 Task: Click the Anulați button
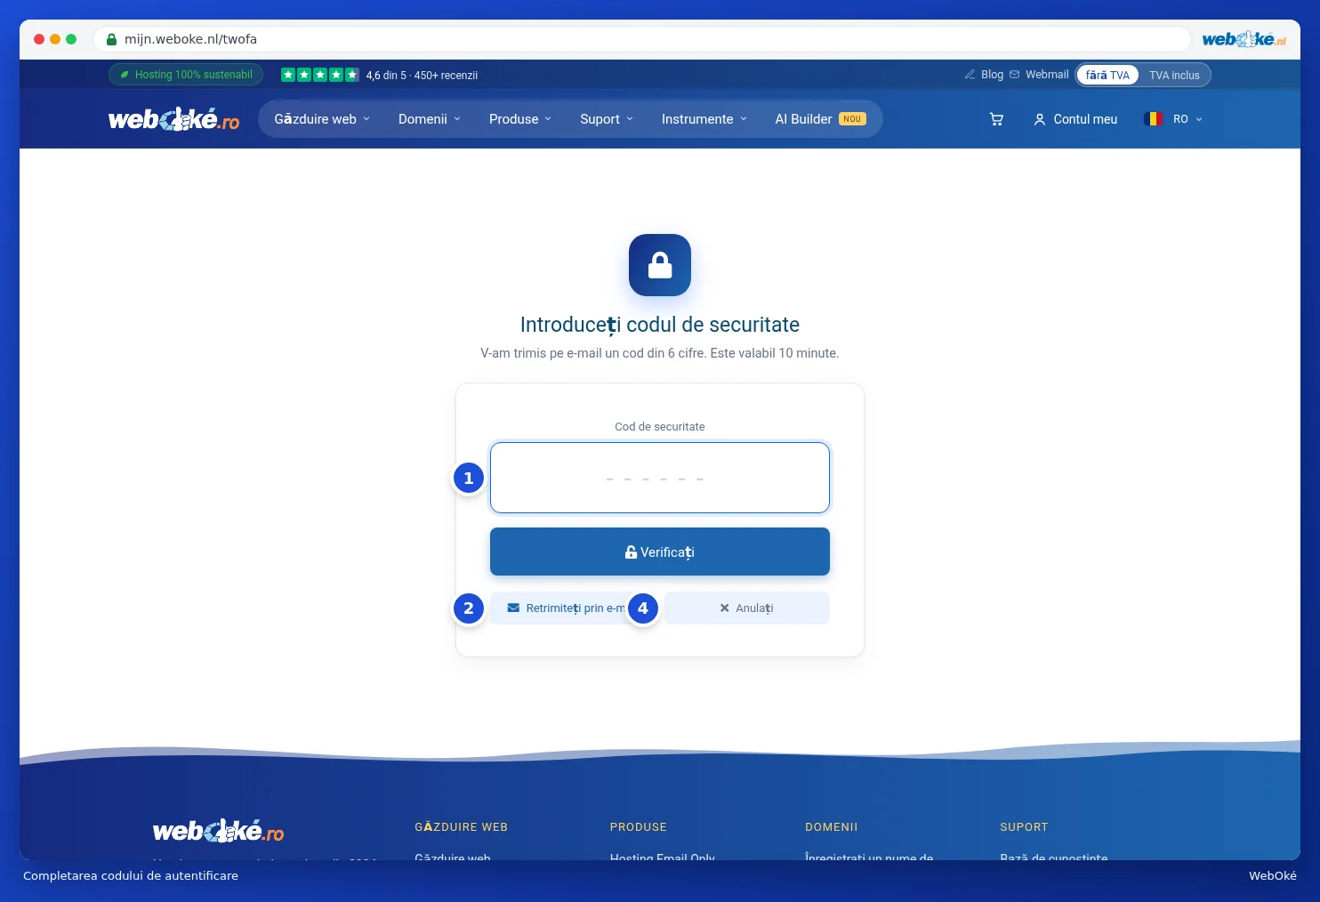pos(747,608)
